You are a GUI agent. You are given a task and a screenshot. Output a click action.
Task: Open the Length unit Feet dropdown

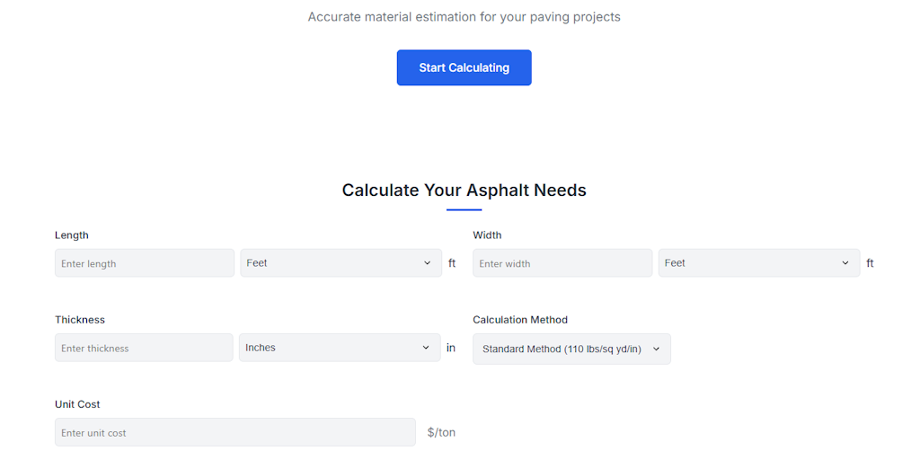[x=338, y=263]
